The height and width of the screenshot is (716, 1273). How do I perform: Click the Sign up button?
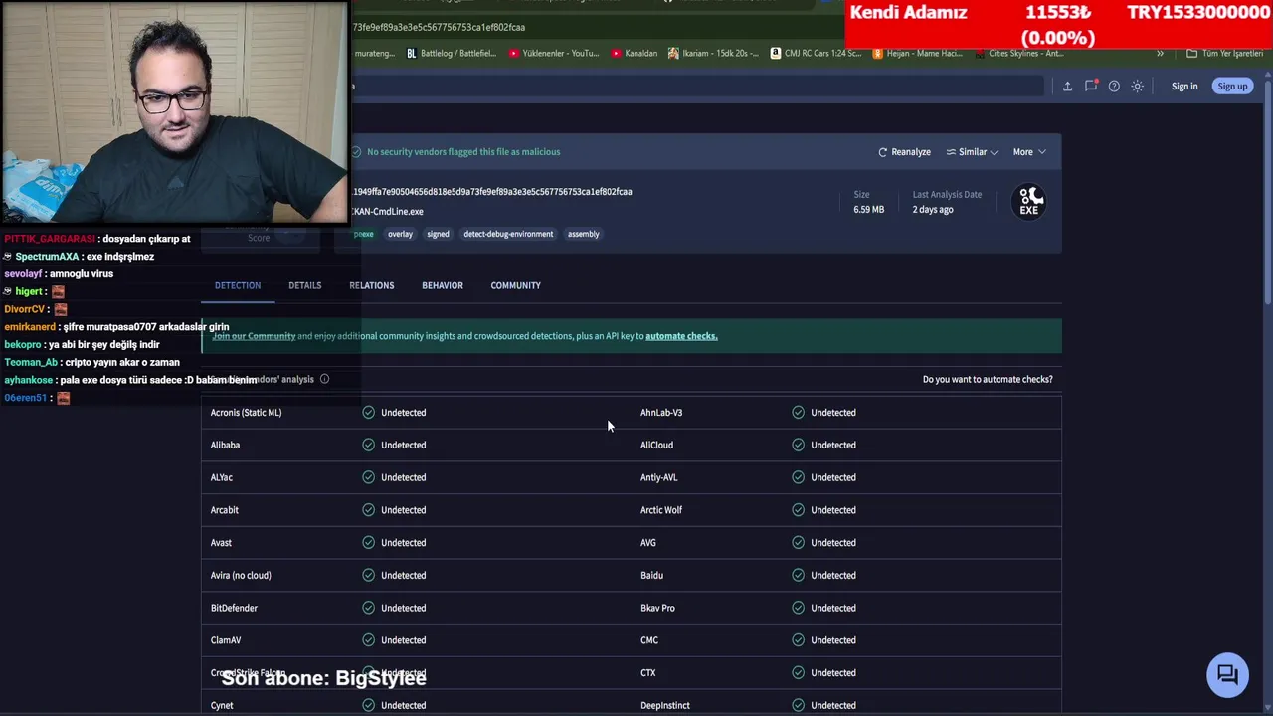pyautogui.click(x=1232, y=87)
